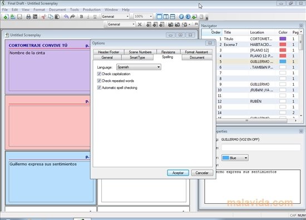306x220 pixels.
Task: Open the 100% zoom dropdown
Action: coord(143,17)
